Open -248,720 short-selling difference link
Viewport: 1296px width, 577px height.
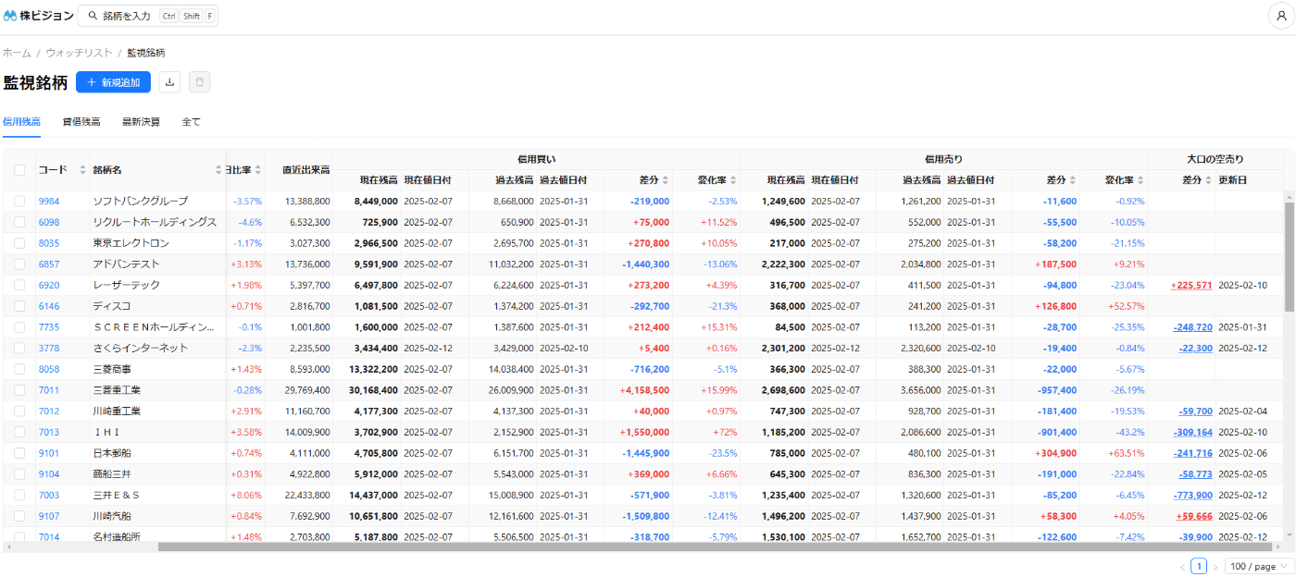(1193, 327)
